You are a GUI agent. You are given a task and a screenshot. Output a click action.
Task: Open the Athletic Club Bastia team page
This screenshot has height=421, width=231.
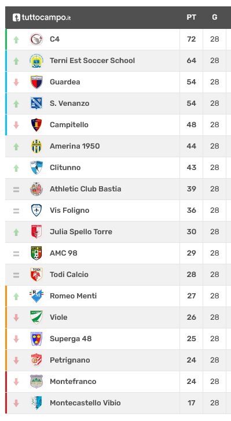pyautogui.click(x=86, y=189)
